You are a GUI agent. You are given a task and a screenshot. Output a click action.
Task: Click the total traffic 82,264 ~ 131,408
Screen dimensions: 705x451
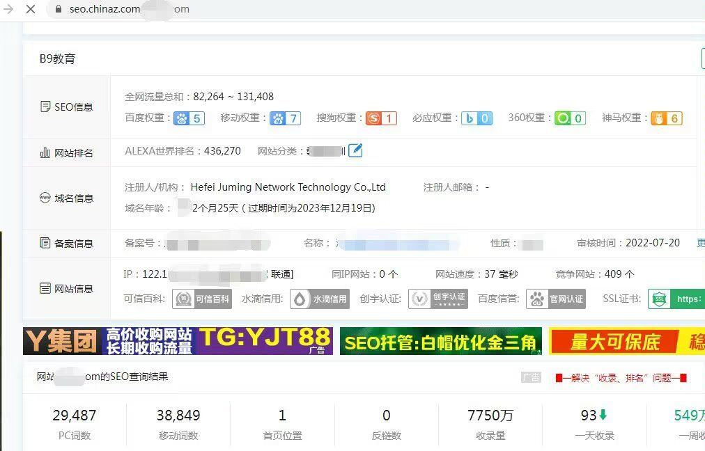coord(233,97)
